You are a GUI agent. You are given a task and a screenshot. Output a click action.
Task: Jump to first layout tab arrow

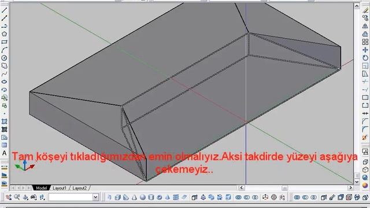tap(13, 188)
